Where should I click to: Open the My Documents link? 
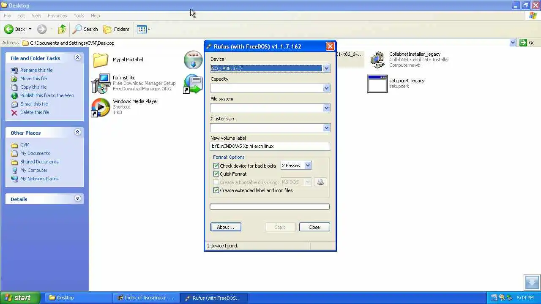[35, 153]
